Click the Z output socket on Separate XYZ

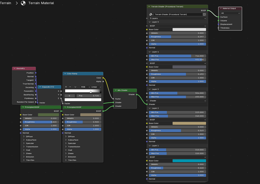tap(61, 98)
